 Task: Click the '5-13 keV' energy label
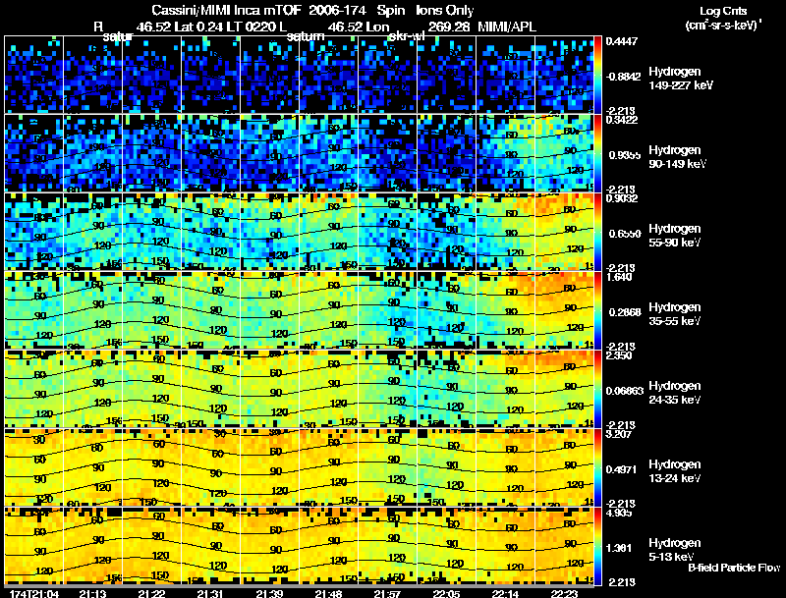pyautogui.click(x=671, y=557)
